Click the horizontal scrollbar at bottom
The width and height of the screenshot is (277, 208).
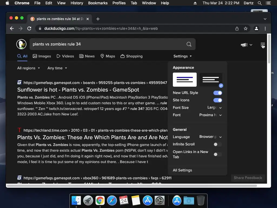(x=132, y=186)
